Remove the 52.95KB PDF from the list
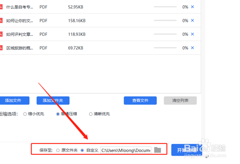The height and width of the screenshot is (164, 240). 193,7
